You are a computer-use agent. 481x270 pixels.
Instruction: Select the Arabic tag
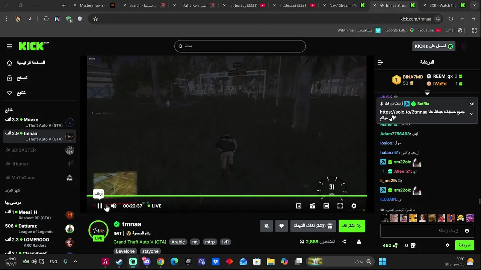pyautogui.click(x=178, y=242)
